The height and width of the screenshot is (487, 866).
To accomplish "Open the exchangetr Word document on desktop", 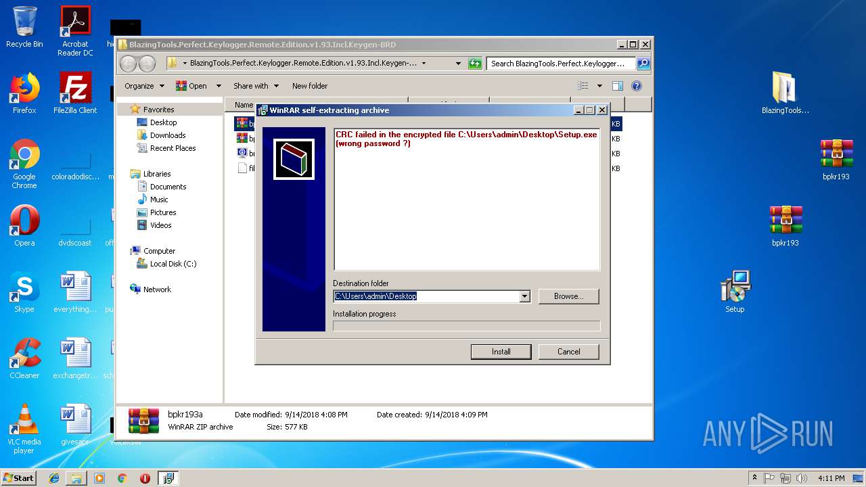I will pyautogui.click(x=75, y=358).
